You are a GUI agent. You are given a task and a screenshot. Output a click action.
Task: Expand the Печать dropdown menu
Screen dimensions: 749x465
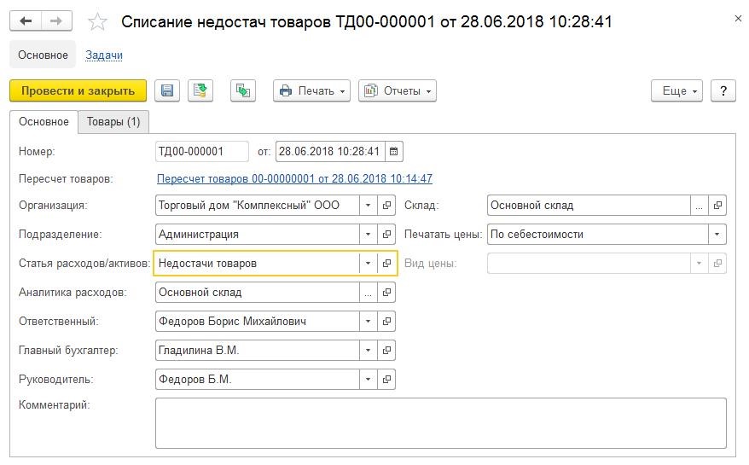[312, 90]
